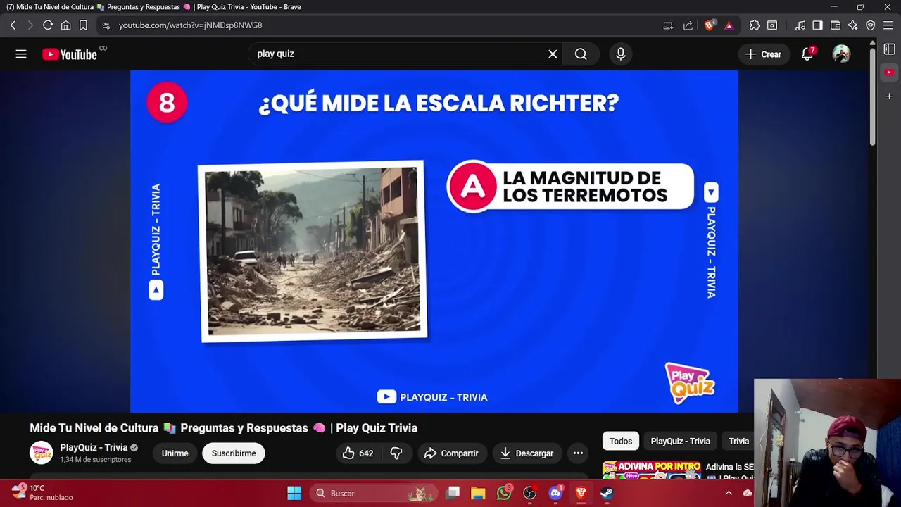Open Leo AI sparkle icon
This screenshot has height=507, width=901.
coord(852,25)
